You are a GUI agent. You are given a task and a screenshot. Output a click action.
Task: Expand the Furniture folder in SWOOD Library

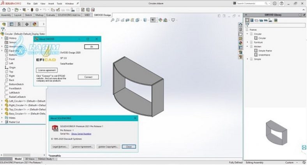click(x=247, y=42)
